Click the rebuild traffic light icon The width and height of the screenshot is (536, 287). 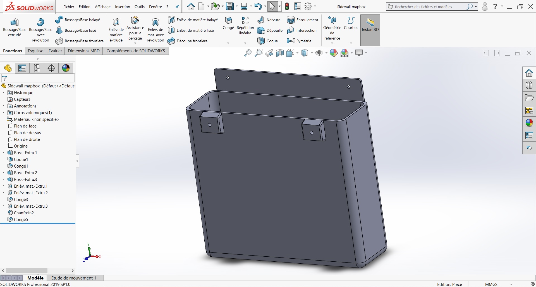point(287,6)
